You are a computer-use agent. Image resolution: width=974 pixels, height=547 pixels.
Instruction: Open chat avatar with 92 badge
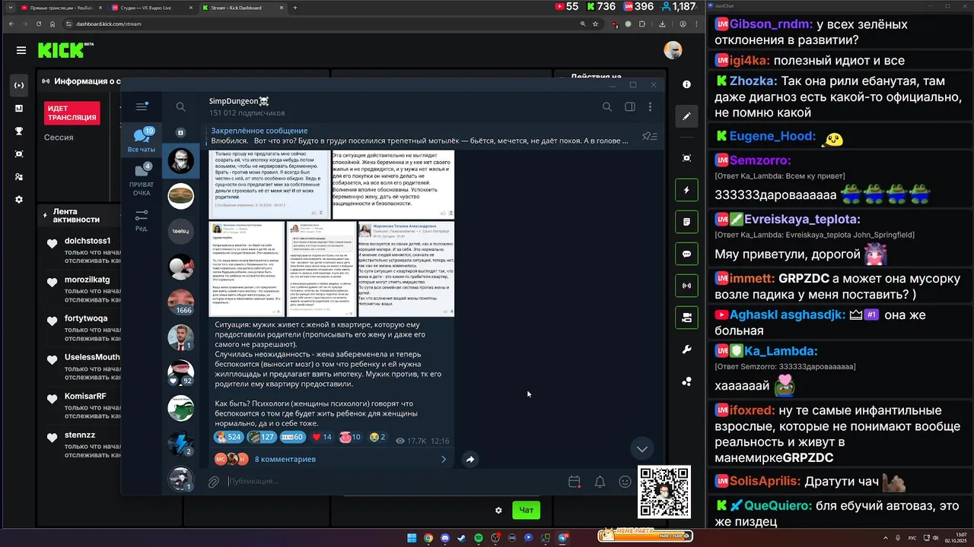click(181, 372)
